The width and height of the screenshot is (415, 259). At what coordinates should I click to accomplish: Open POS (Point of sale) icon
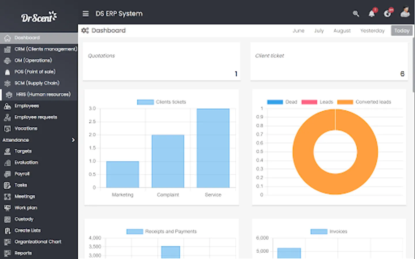pyautogui.click(x=7, y=72)
